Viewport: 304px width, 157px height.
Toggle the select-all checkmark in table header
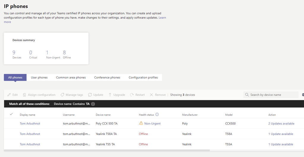(11, 114)
